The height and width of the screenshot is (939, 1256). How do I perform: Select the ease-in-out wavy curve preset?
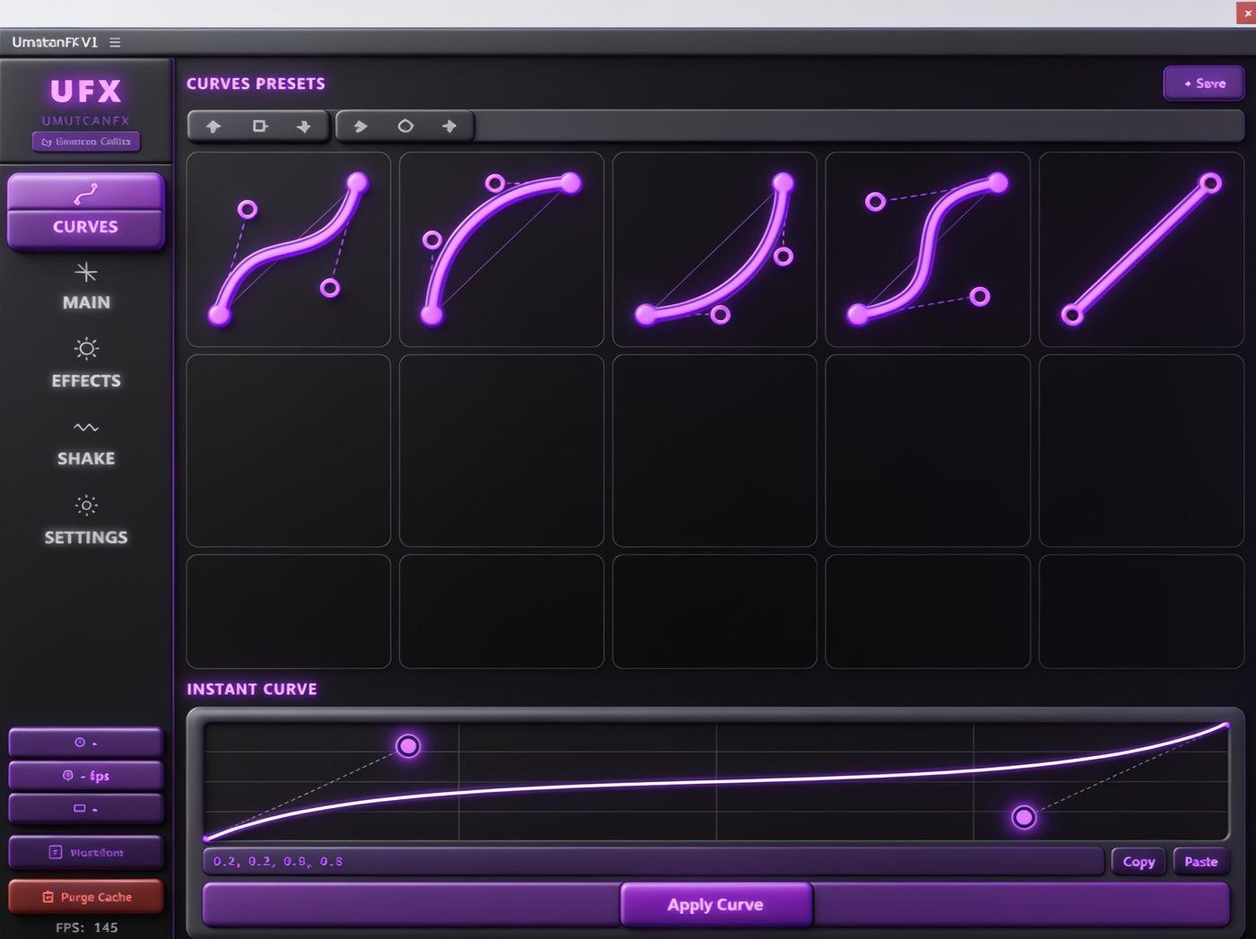tap(289, 249)
